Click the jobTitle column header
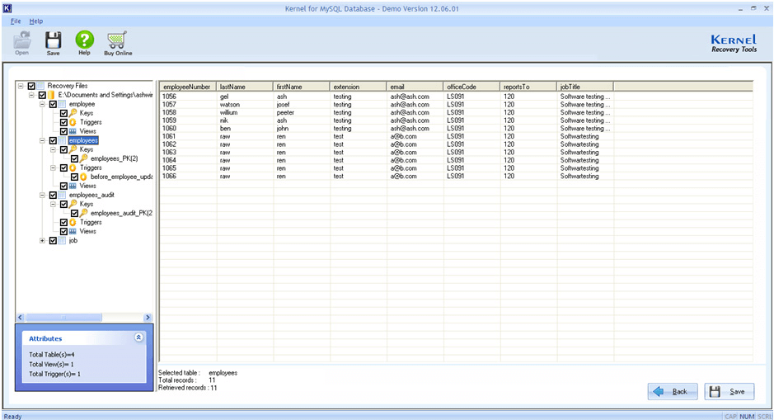This screenshot has height=420, width=774. pyautogui.click(x=584, y=87)
